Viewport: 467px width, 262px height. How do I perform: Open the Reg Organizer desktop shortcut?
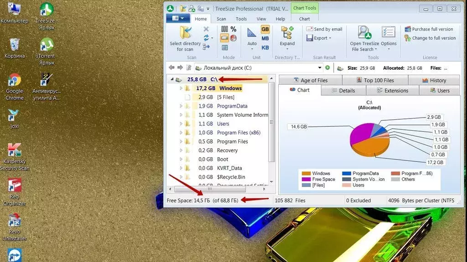pos(14,192)
